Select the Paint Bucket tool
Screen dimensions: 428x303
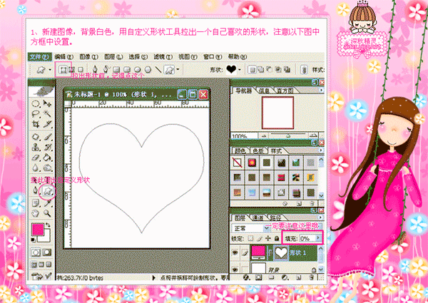coord(48,158)
